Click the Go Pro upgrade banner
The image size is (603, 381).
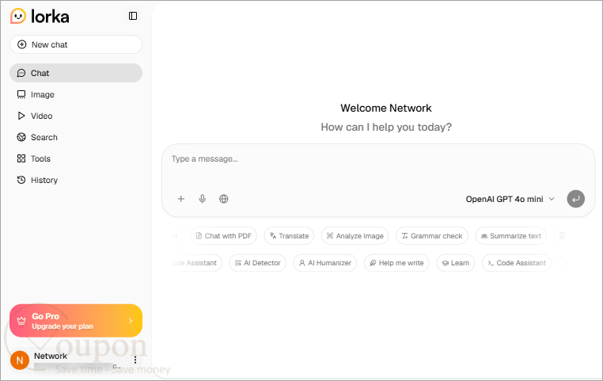click(76, 321)
